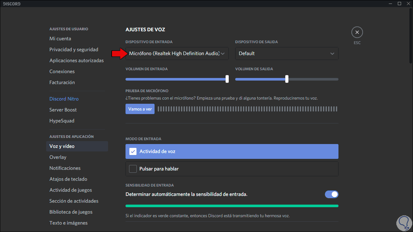Check the Actividad de voz checkbox
This screenshot has width=413, height=232.
(x=133, y=151)
